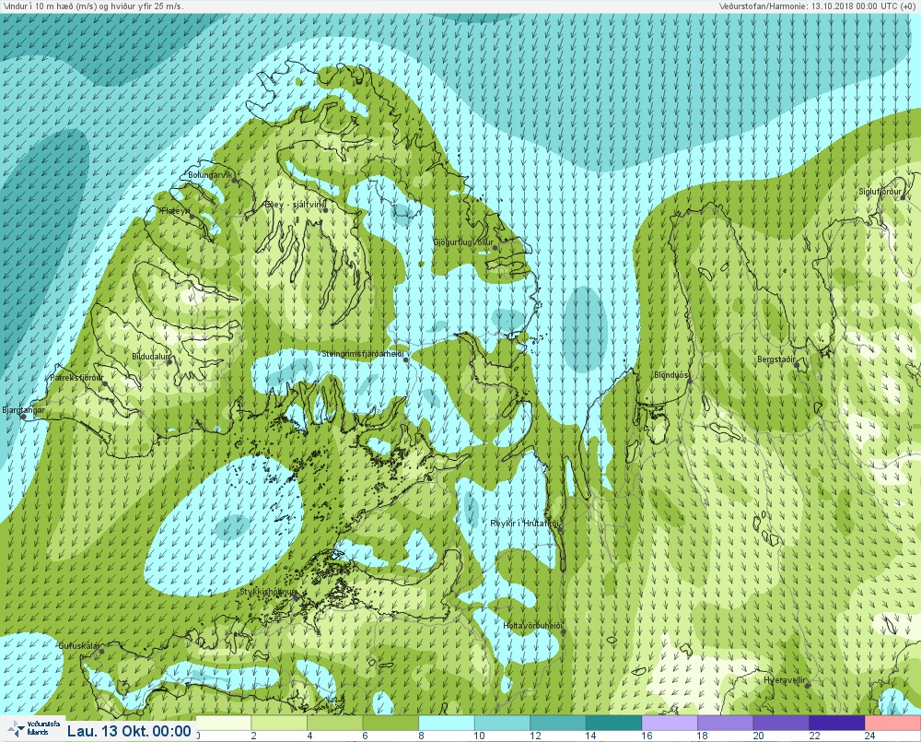Click the pale yellow 0–2 m/s legend swatch
Image resolution: width=921 pixels, height=742 pixels.
click(x=224, y=723)
